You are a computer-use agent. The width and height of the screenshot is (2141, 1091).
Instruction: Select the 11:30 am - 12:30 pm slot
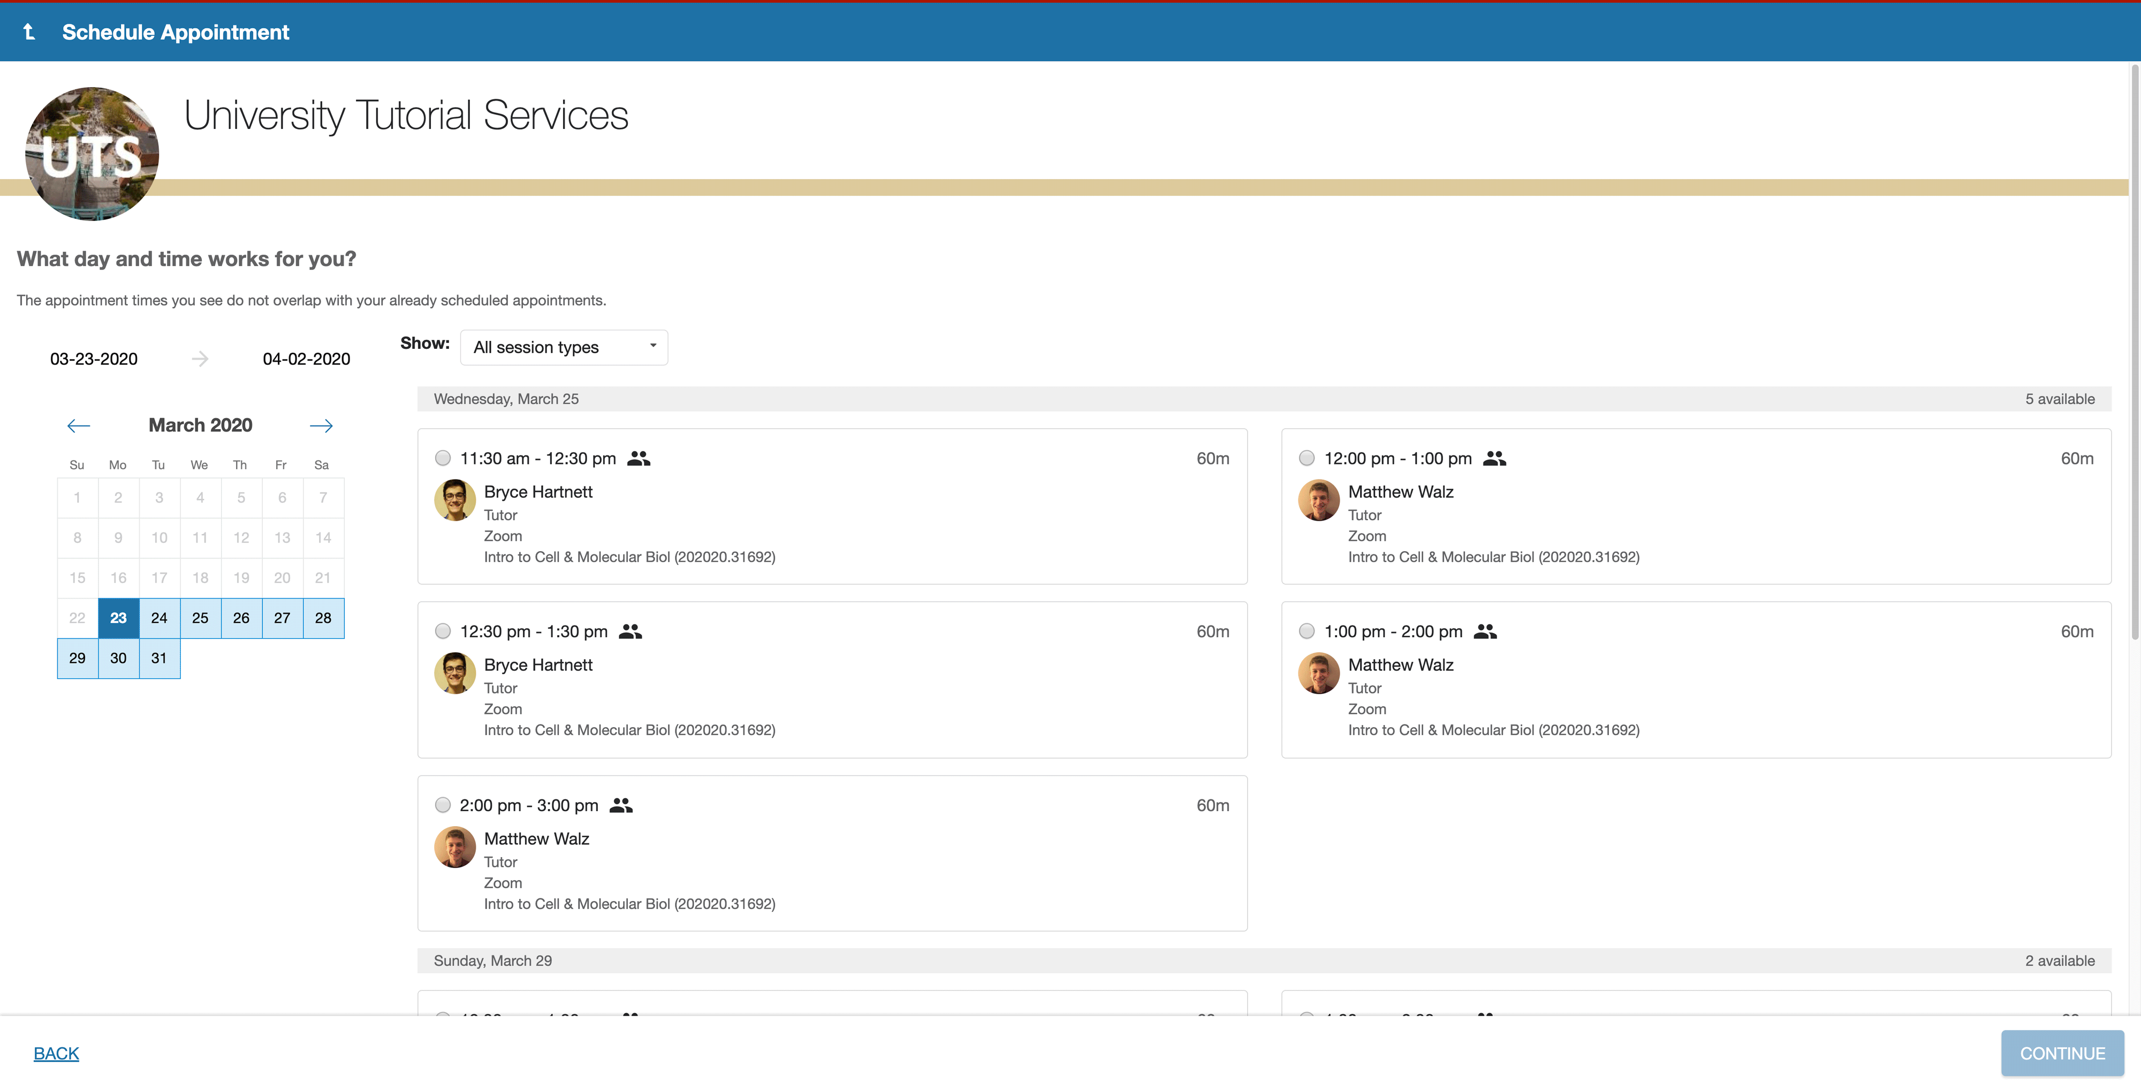coord(443,458)
